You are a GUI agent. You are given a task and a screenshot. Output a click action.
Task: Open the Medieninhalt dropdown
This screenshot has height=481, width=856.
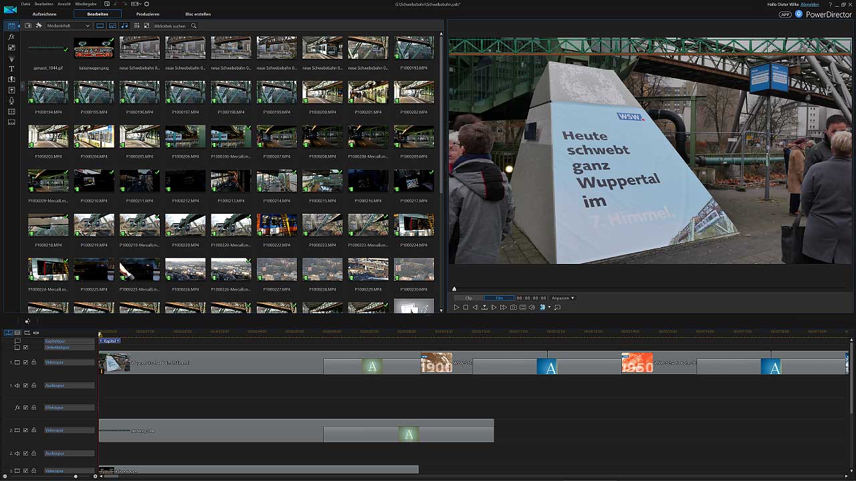pyautogui.click(x=68, y=26)
